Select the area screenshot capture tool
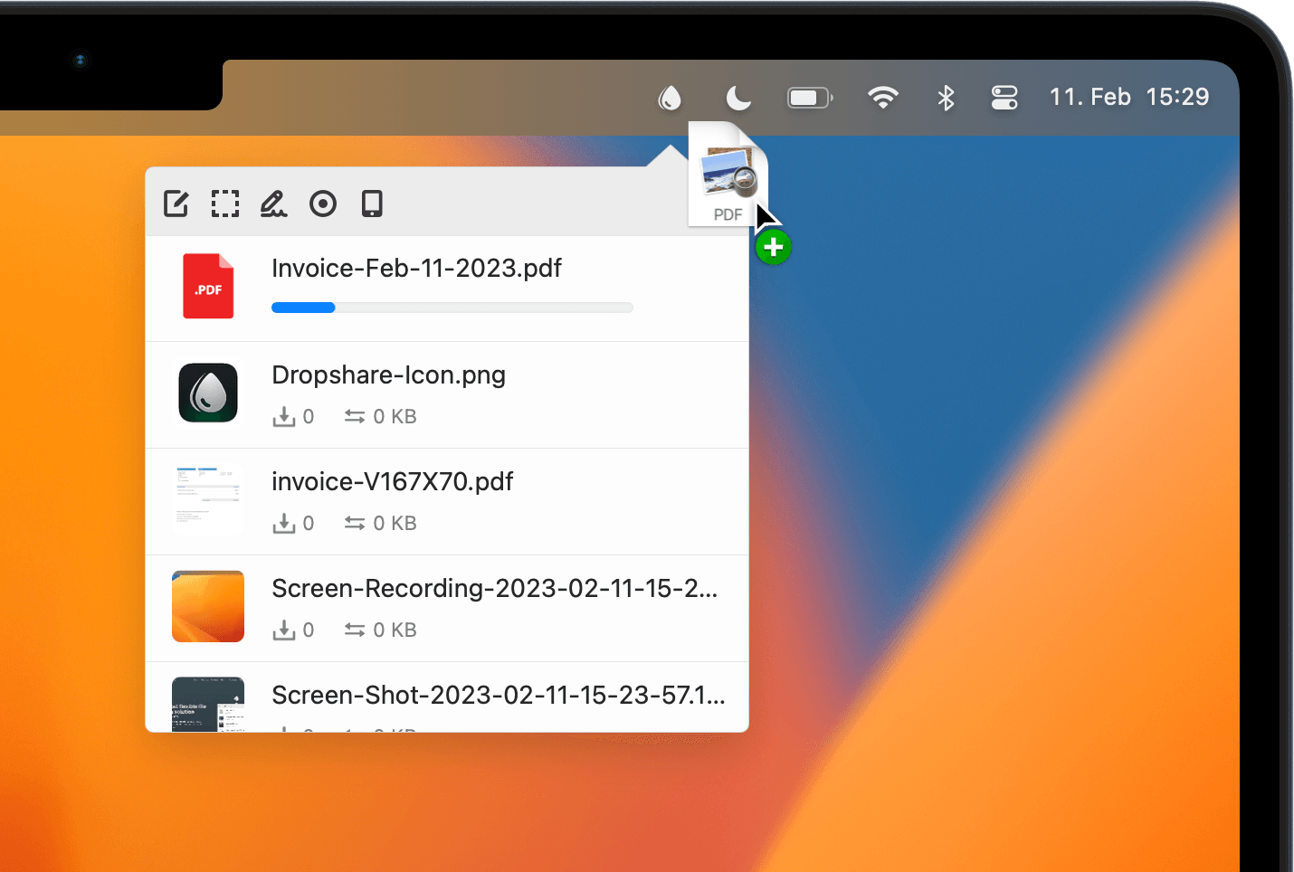The width and height of the screenshot is (1294, 872). [x=224, y=204]
